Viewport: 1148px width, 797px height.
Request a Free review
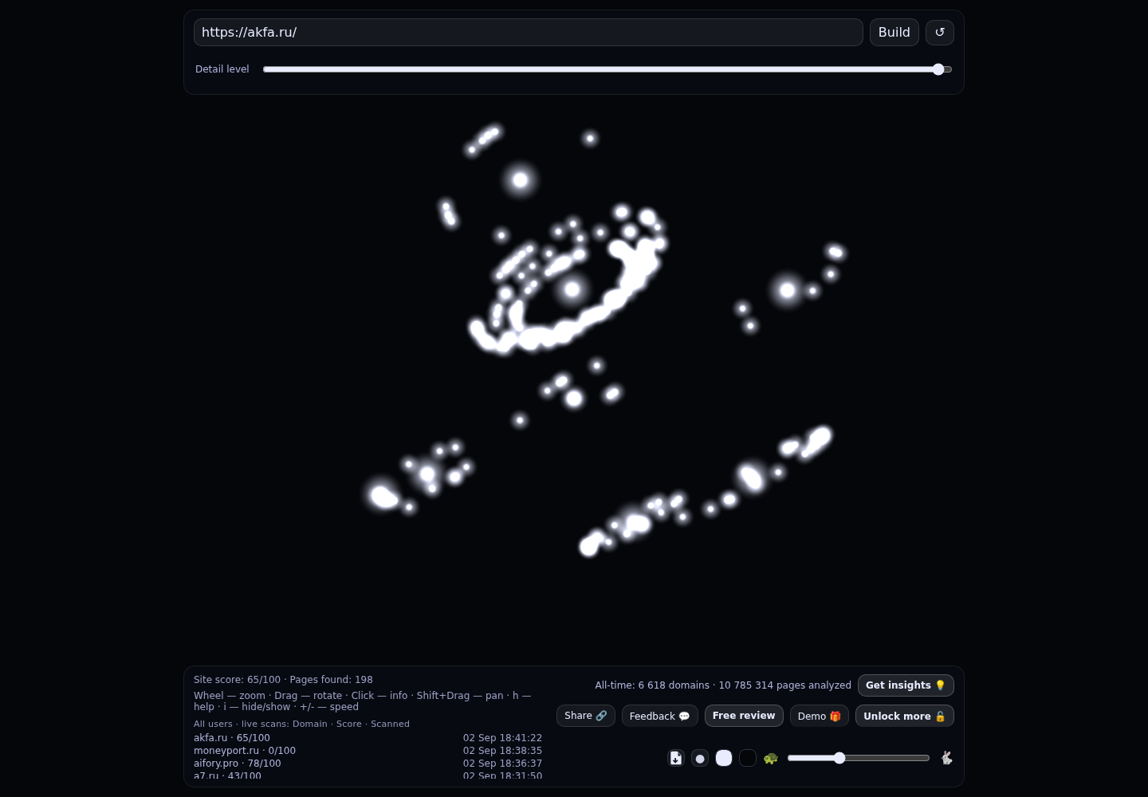tap(744, 716)
